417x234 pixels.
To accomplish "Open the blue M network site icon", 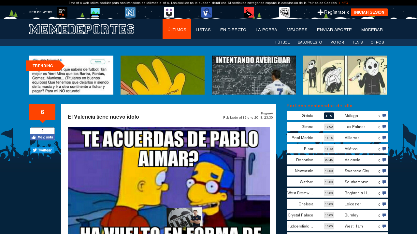I will [x=130, y=12].
